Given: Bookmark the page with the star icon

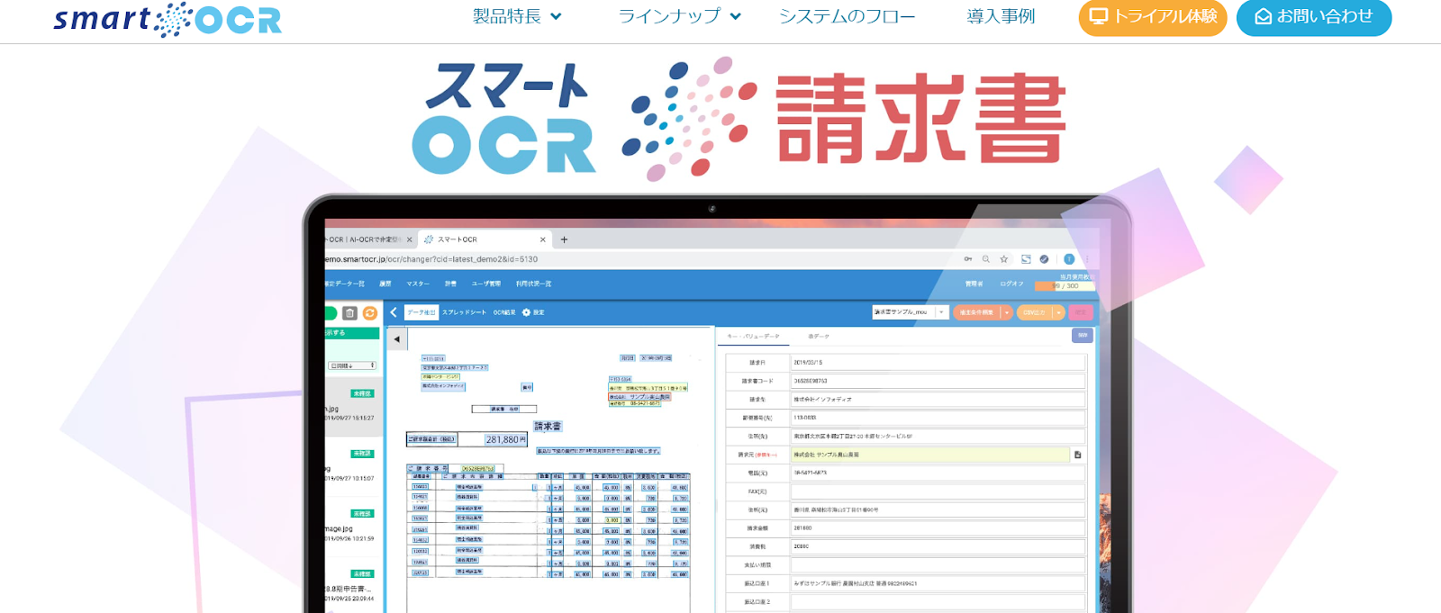Looking at the screenshot, I should 1004,259.
